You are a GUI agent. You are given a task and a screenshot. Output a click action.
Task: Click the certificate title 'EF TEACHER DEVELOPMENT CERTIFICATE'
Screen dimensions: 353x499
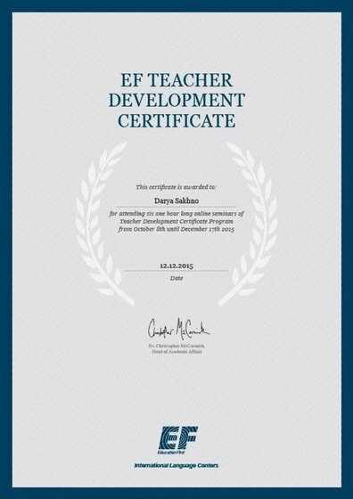(x=176, y=100)
